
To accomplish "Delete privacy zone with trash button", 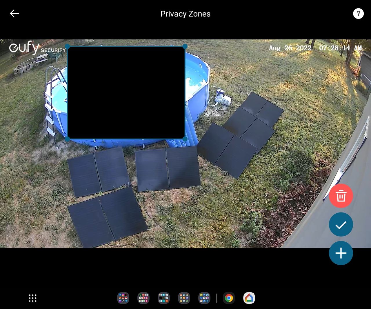I will coord(341,196).
